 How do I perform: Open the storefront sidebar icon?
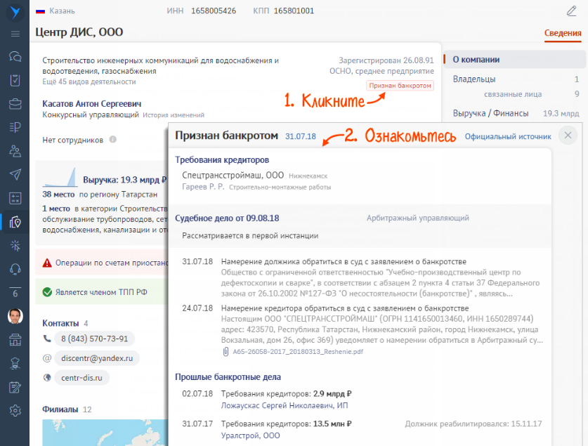point(15,340)
